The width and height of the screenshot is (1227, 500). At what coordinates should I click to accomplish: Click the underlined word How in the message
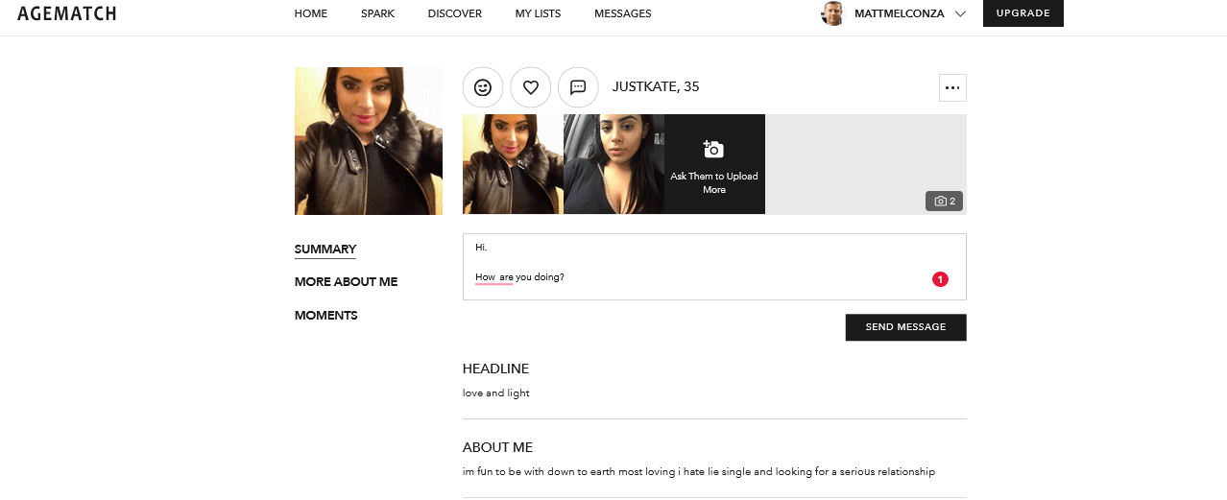(486, 277)
